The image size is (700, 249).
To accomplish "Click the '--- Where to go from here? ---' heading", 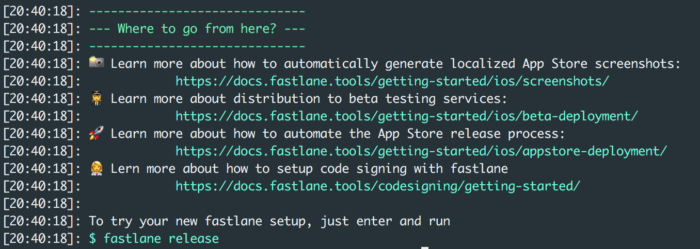I will [197, 28].
